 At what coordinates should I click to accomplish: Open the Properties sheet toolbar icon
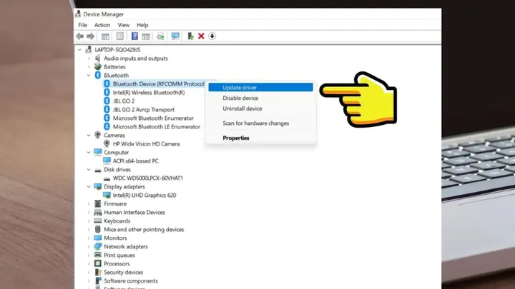pyautogui.click(x=120, y=36)
